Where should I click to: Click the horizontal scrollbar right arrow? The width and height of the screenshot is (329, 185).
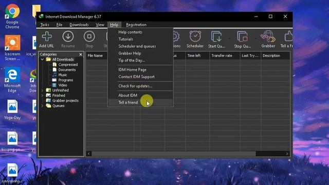[x=287, y=154]
